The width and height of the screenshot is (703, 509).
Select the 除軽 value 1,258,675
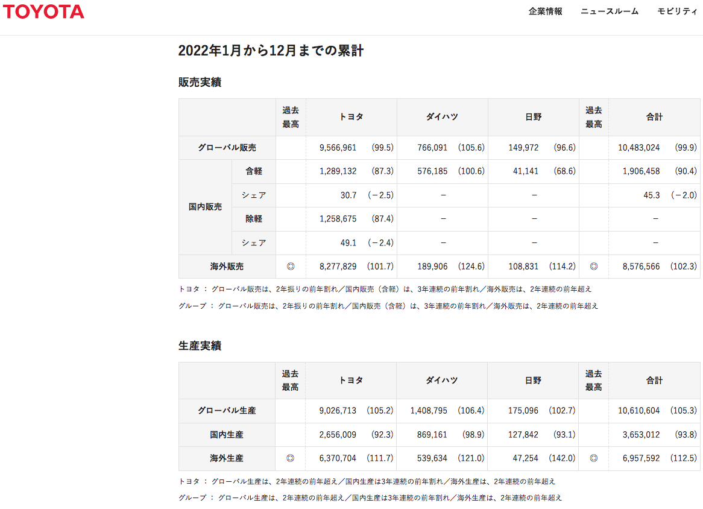tap(338, 219)
